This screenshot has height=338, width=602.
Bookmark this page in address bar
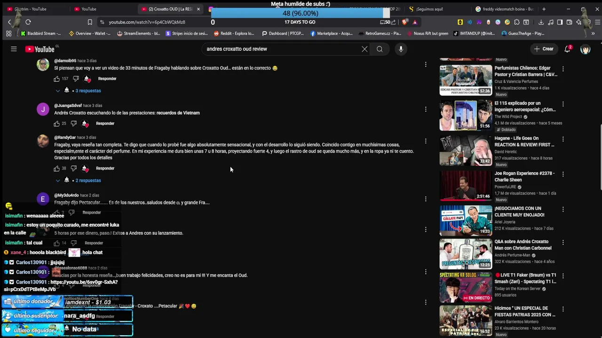click(90, 22)
